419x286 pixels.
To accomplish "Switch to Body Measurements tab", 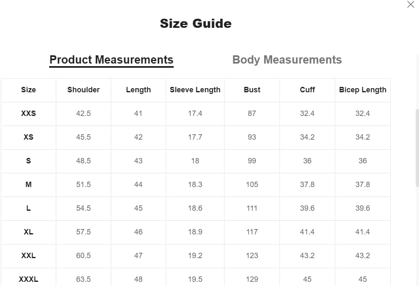I will tap(287, 60).
